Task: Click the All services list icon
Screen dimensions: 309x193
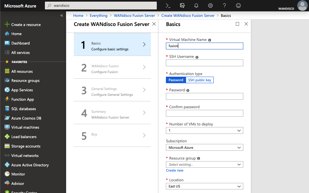Action: tap(7, 52)
